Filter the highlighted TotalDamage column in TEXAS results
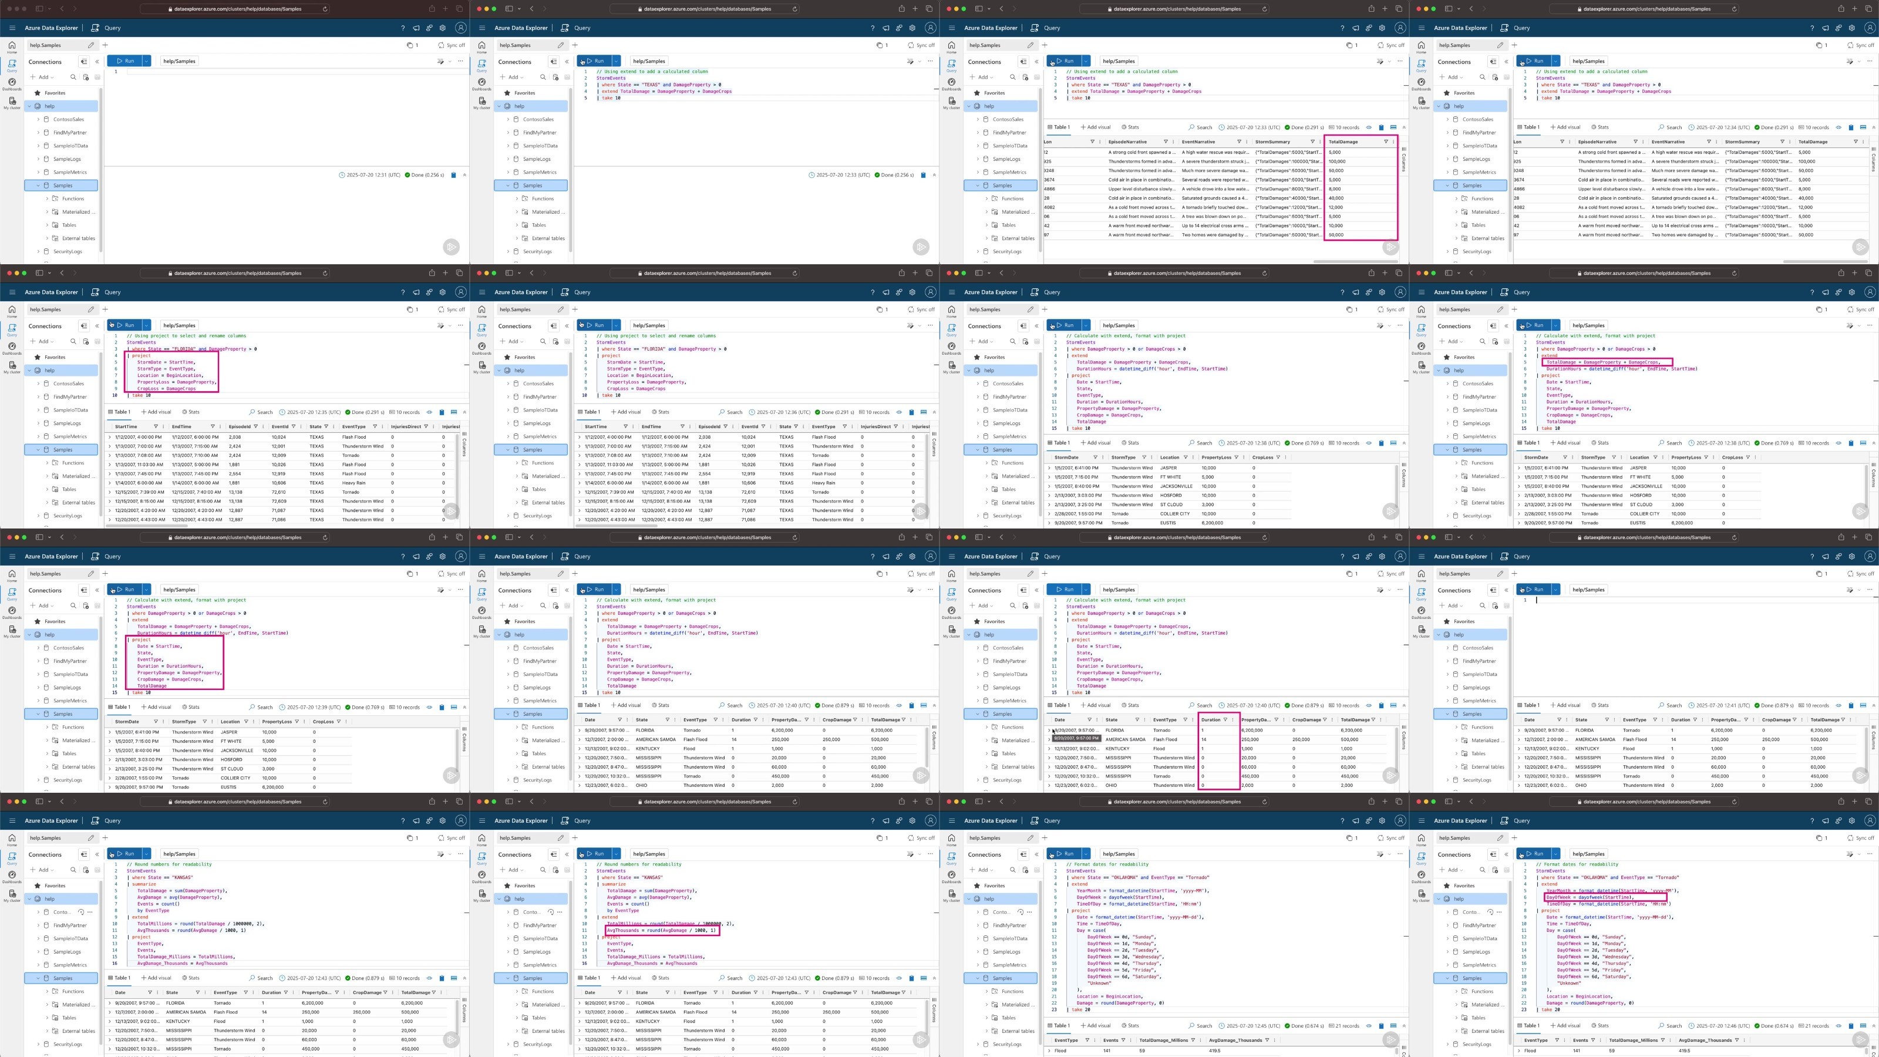The image size is (1879, 1057). coord(1386,142)
